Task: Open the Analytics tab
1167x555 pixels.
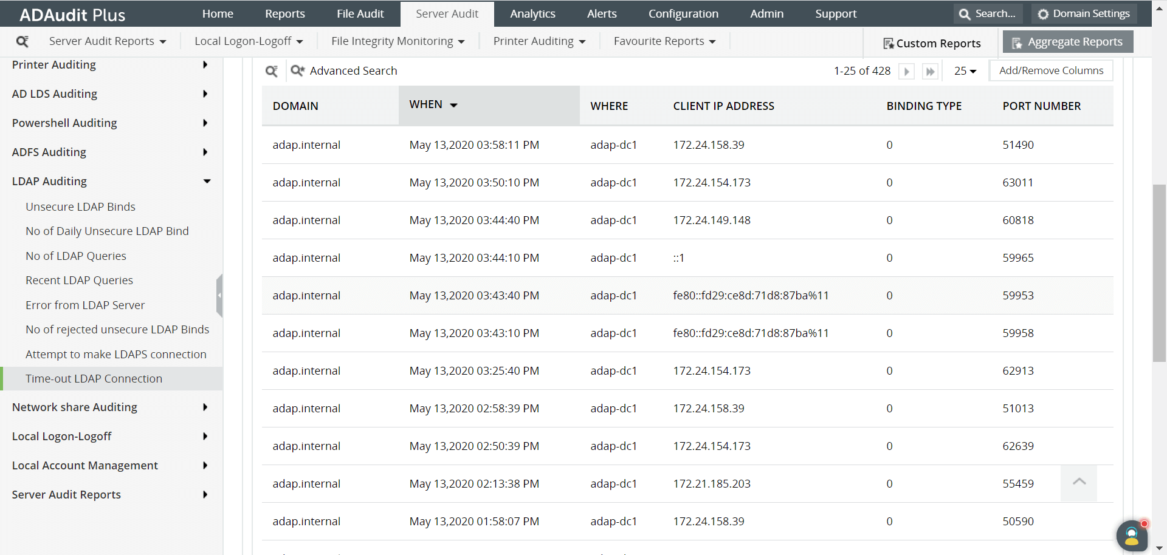Action: pos(532,13)
